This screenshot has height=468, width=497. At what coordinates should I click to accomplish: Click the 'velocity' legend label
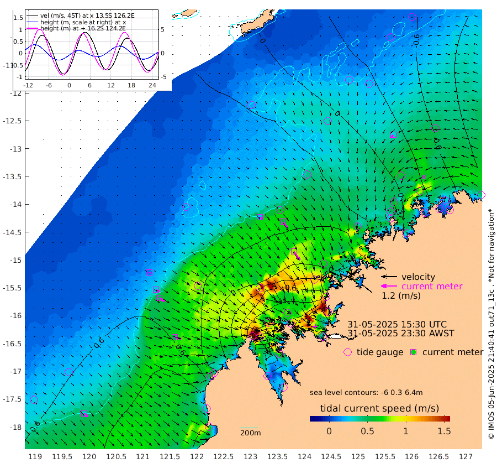419,277
